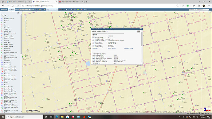Click the red circle toolbar icon
212x119 pixels.
tap(81, 10)
